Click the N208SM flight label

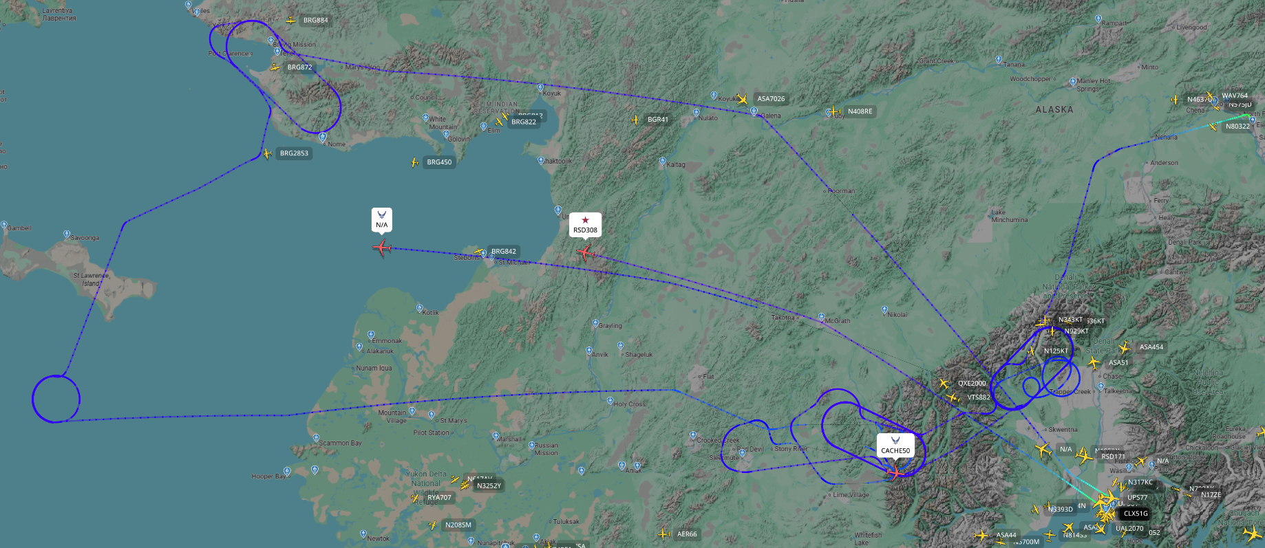(x=458, y=525)
